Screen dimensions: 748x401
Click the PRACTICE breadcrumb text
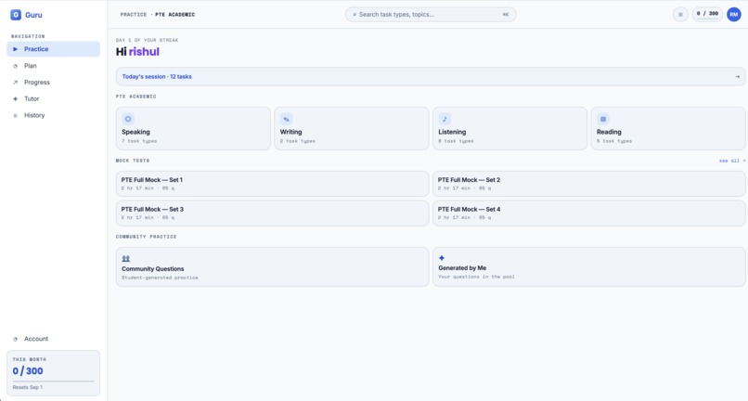[x=134, y=15]
